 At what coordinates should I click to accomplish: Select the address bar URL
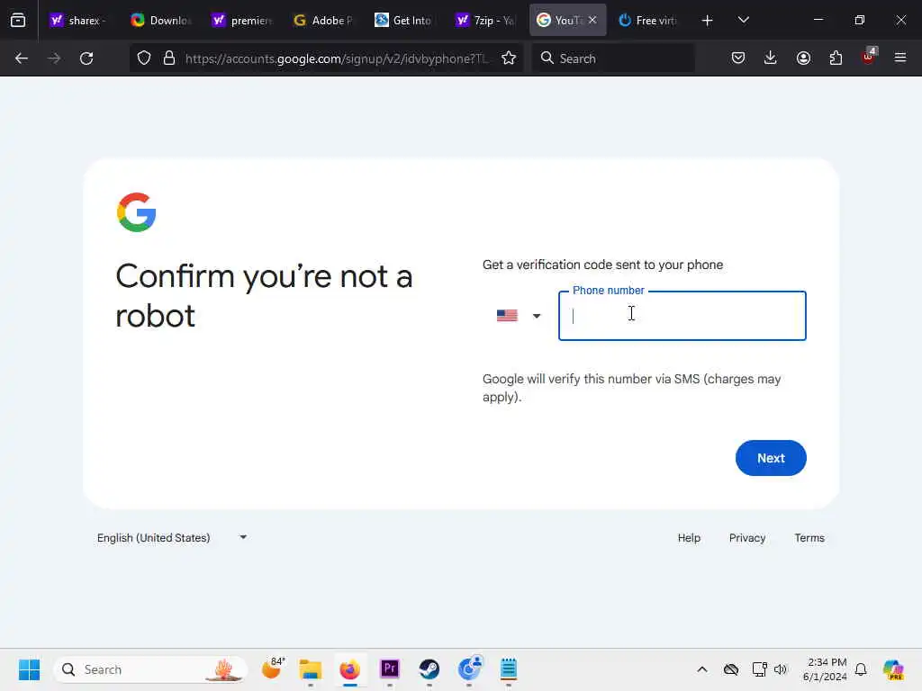[337, 58]
